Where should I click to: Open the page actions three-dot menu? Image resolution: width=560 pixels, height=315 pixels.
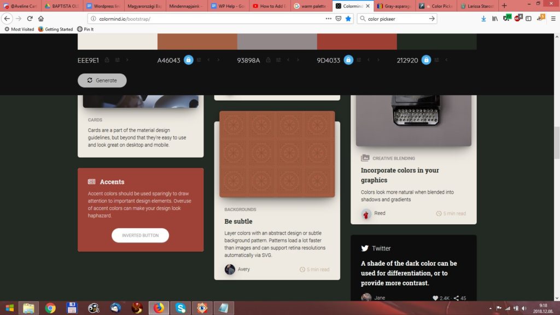pyautogui.click(x=329, y=19)
